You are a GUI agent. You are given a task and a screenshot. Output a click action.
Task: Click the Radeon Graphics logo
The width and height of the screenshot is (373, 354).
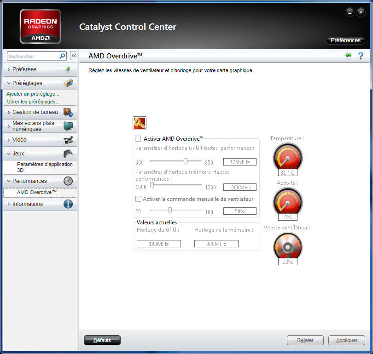click(40, 26)
